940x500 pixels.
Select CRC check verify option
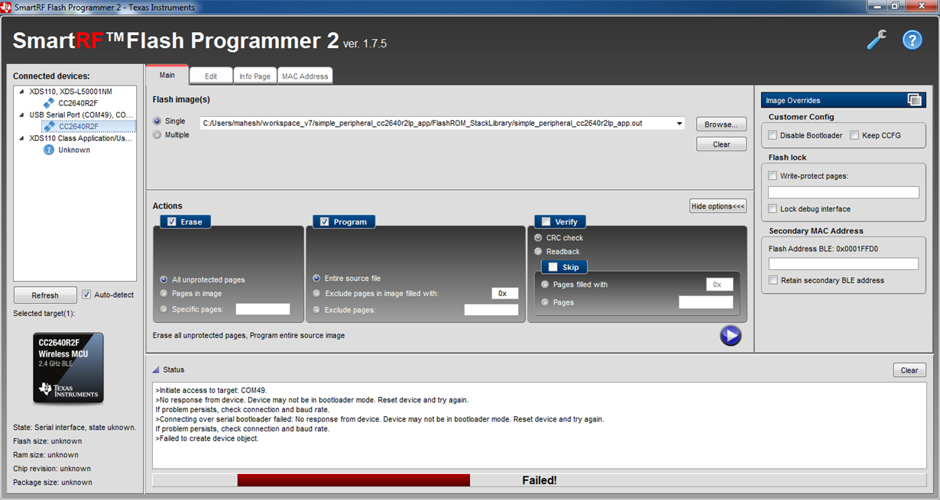[539, 238]
